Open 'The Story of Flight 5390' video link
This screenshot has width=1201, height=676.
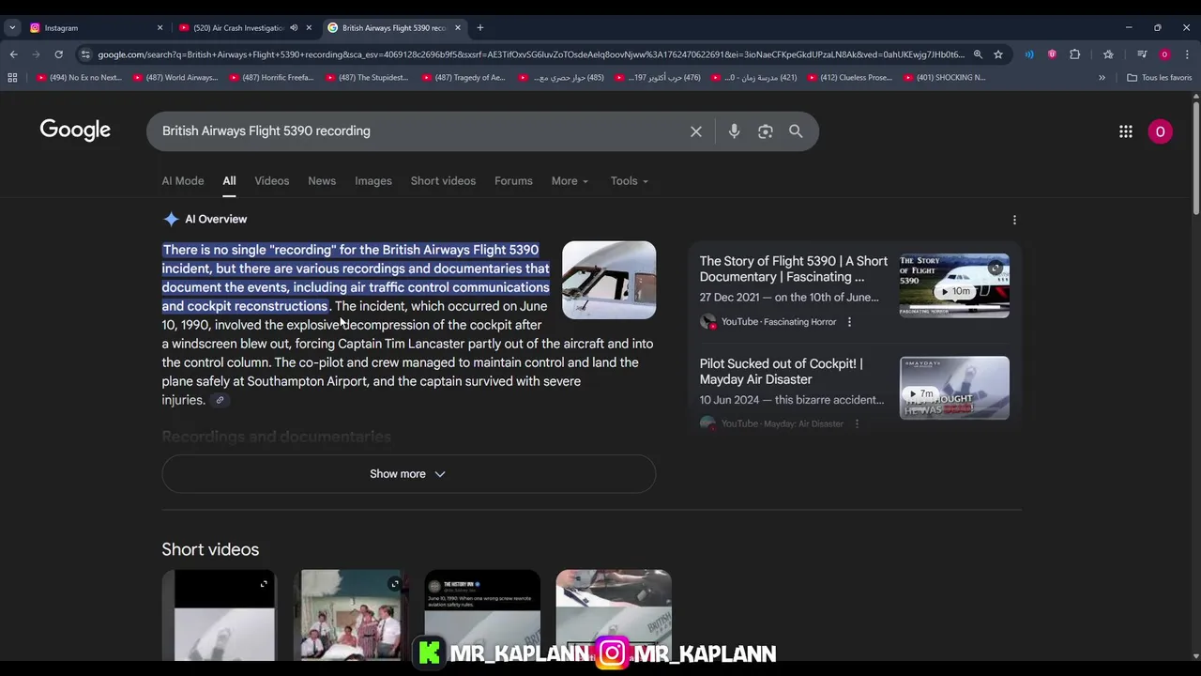[x=793, y=269]
